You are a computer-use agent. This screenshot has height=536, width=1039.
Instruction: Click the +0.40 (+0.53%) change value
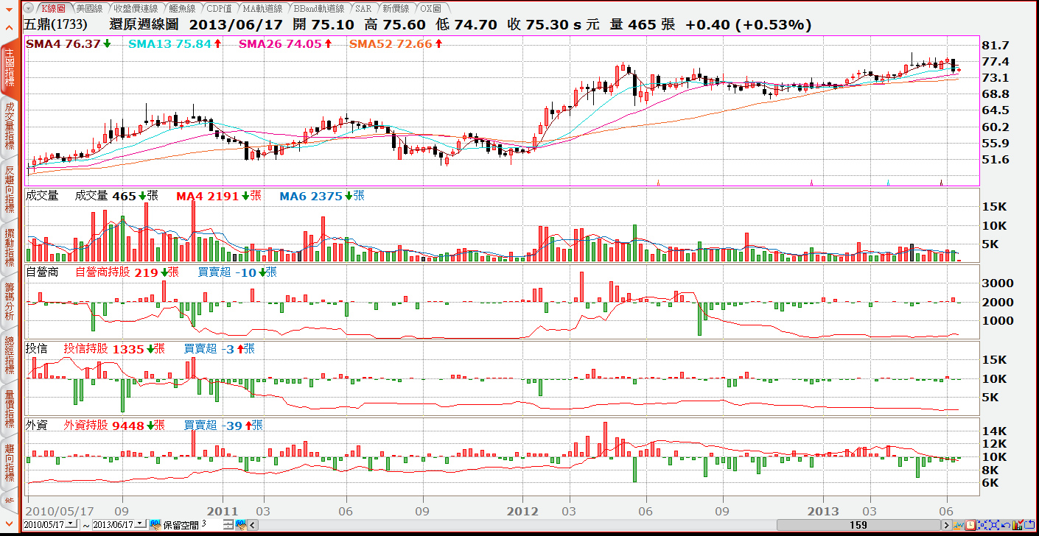click(x=748, y=25)
